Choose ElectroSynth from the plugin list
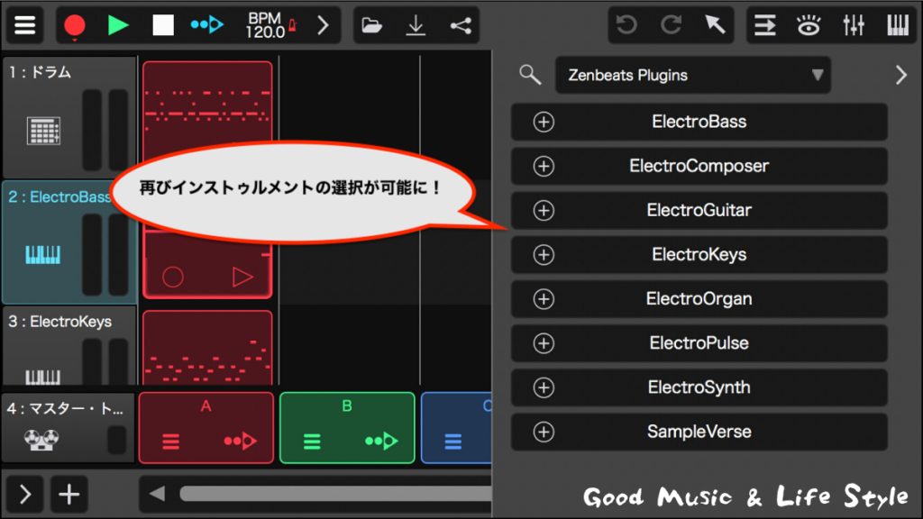 [x=699, y=387]
